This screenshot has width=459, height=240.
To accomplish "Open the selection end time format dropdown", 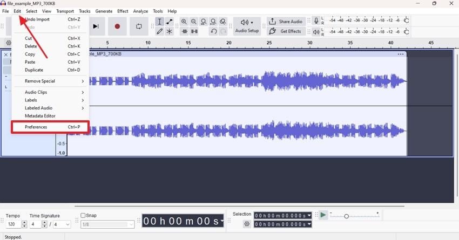I will tap(309, 224).
